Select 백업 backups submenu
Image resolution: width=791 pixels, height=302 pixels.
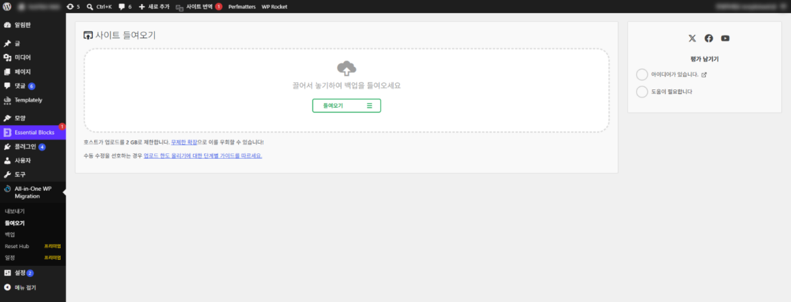pyautogui.click(x=10, y=234)
